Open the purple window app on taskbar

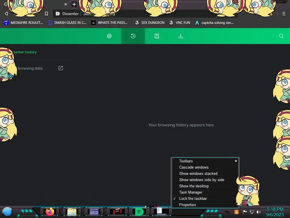tap(94, 211)
